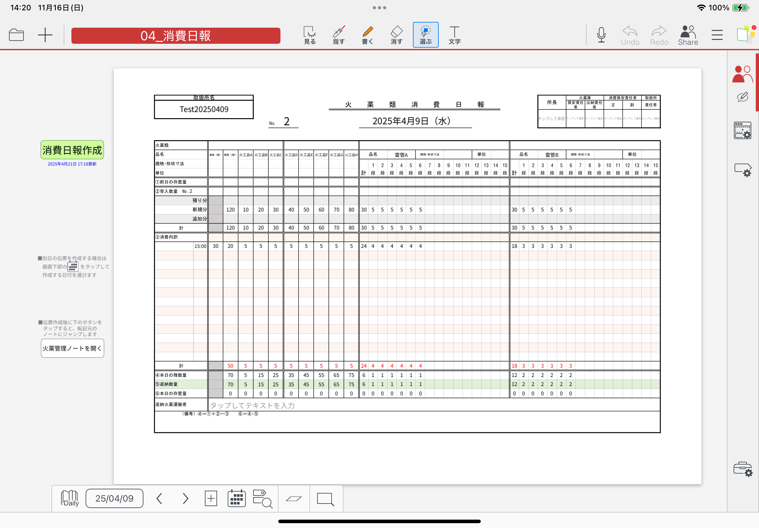Select the 書く pen tool
Screen dimensions: 759x528
pyautogui.click(x=367, y=35)
